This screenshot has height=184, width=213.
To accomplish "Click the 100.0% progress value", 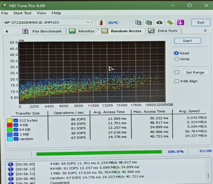I will (176, 151).
